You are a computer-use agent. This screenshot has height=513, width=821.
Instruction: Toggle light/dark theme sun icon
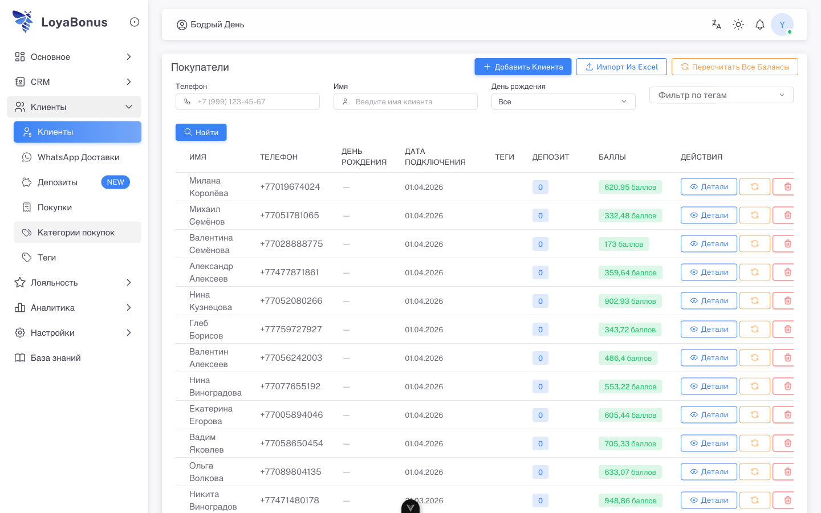tap(738, 25)
